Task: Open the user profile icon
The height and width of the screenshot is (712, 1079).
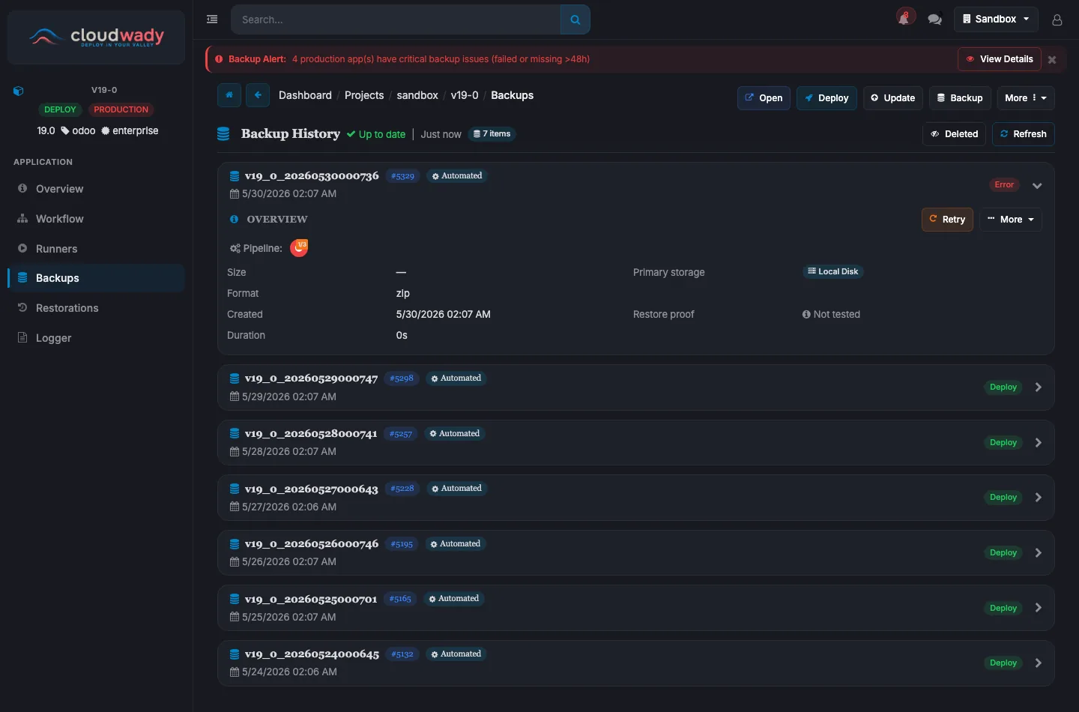Action: (x=1057, y=19)
